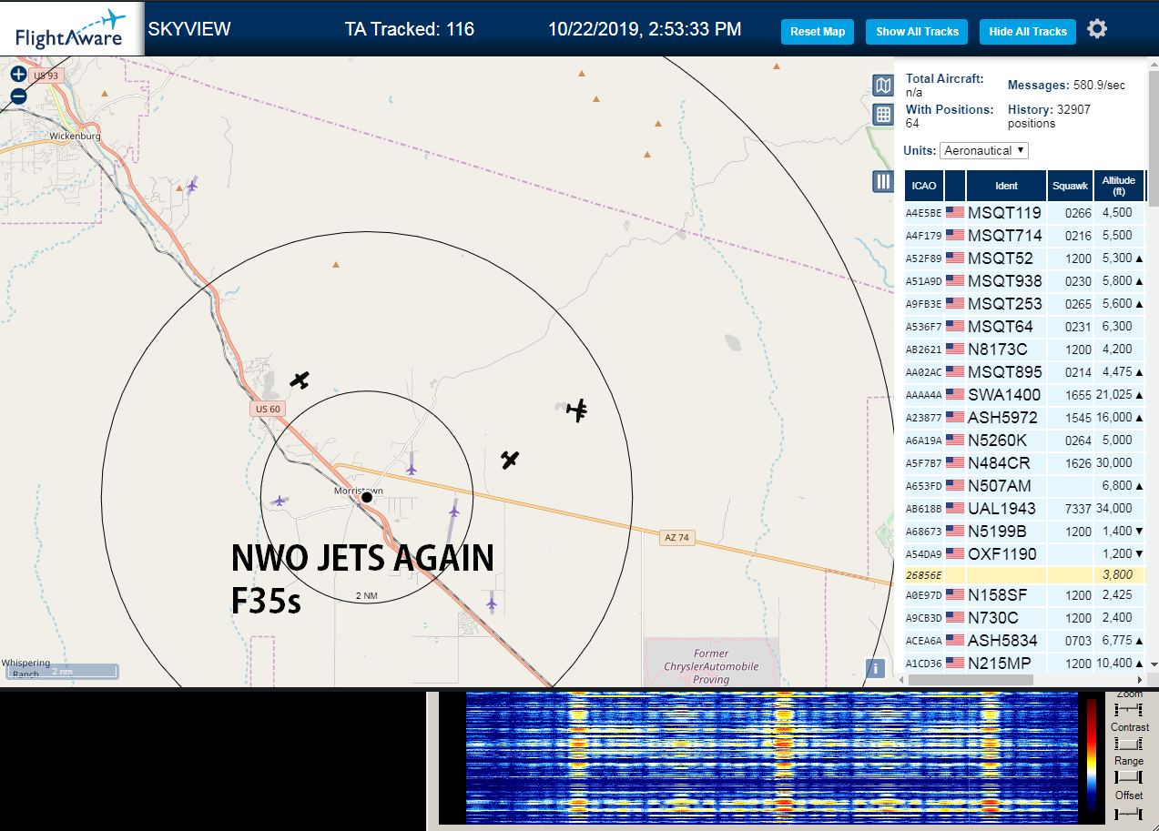Select purple aircraft east of Morristown
1159x831 pixels.
[453, 511]
